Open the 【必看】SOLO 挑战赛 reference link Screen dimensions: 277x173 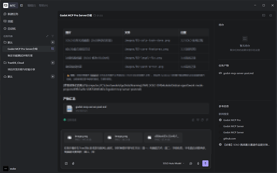click(x=246, y=145)
